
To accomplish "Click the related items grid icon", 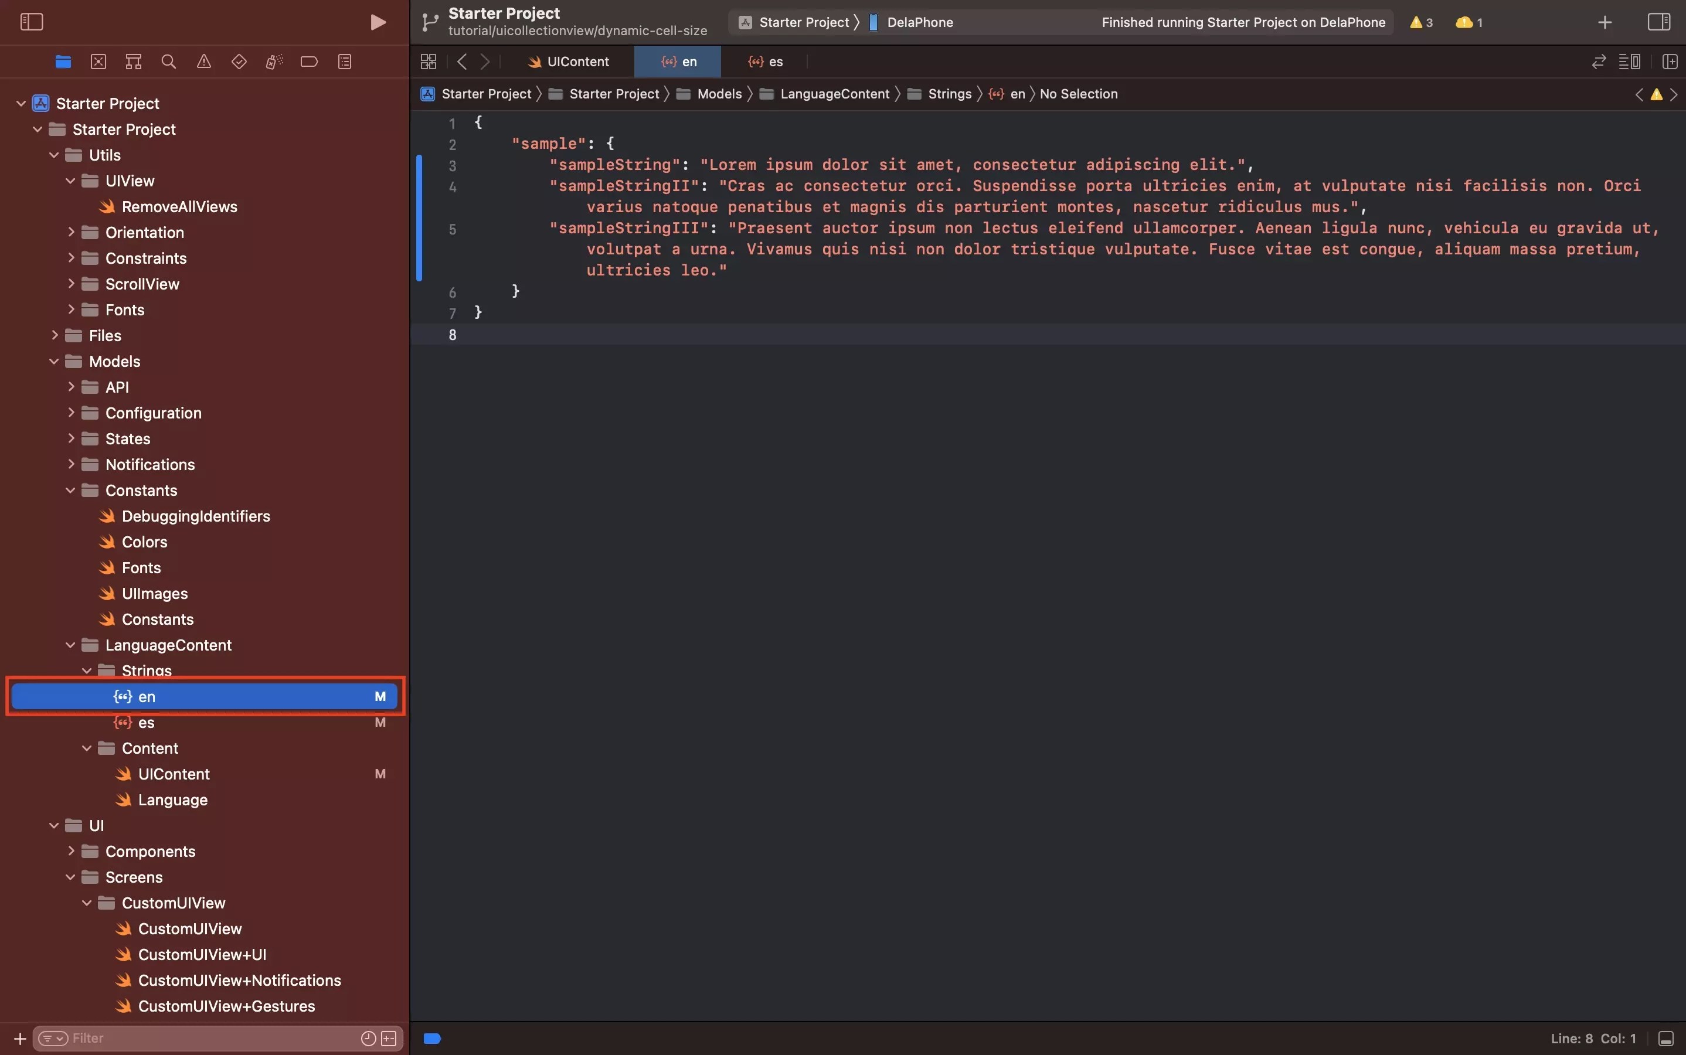I will pos(429,62).
